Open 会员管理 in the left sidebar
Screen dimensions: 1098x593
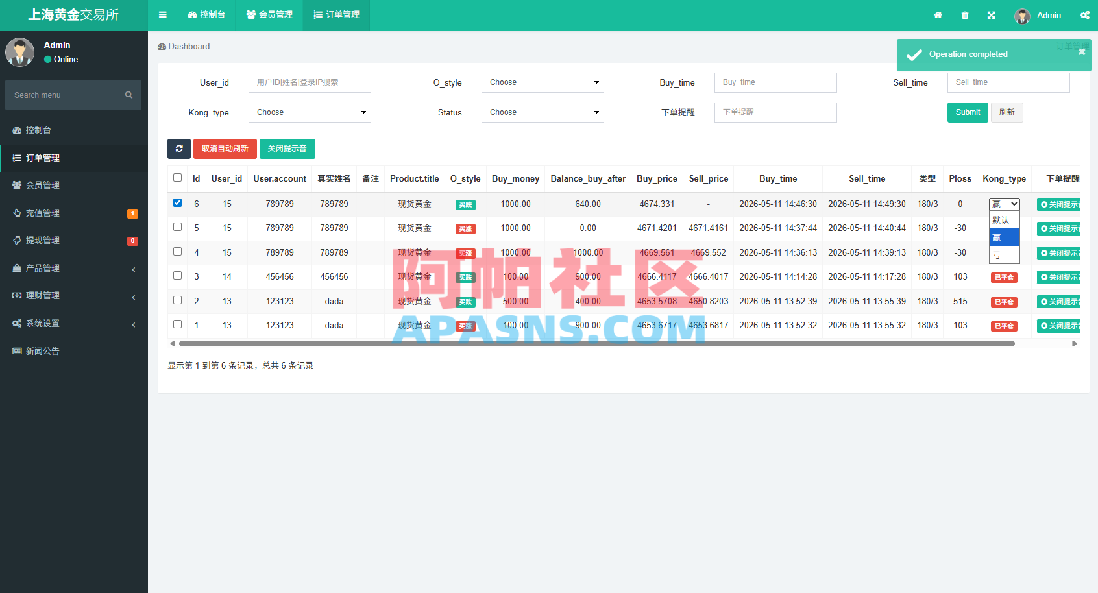pos(74,185)
